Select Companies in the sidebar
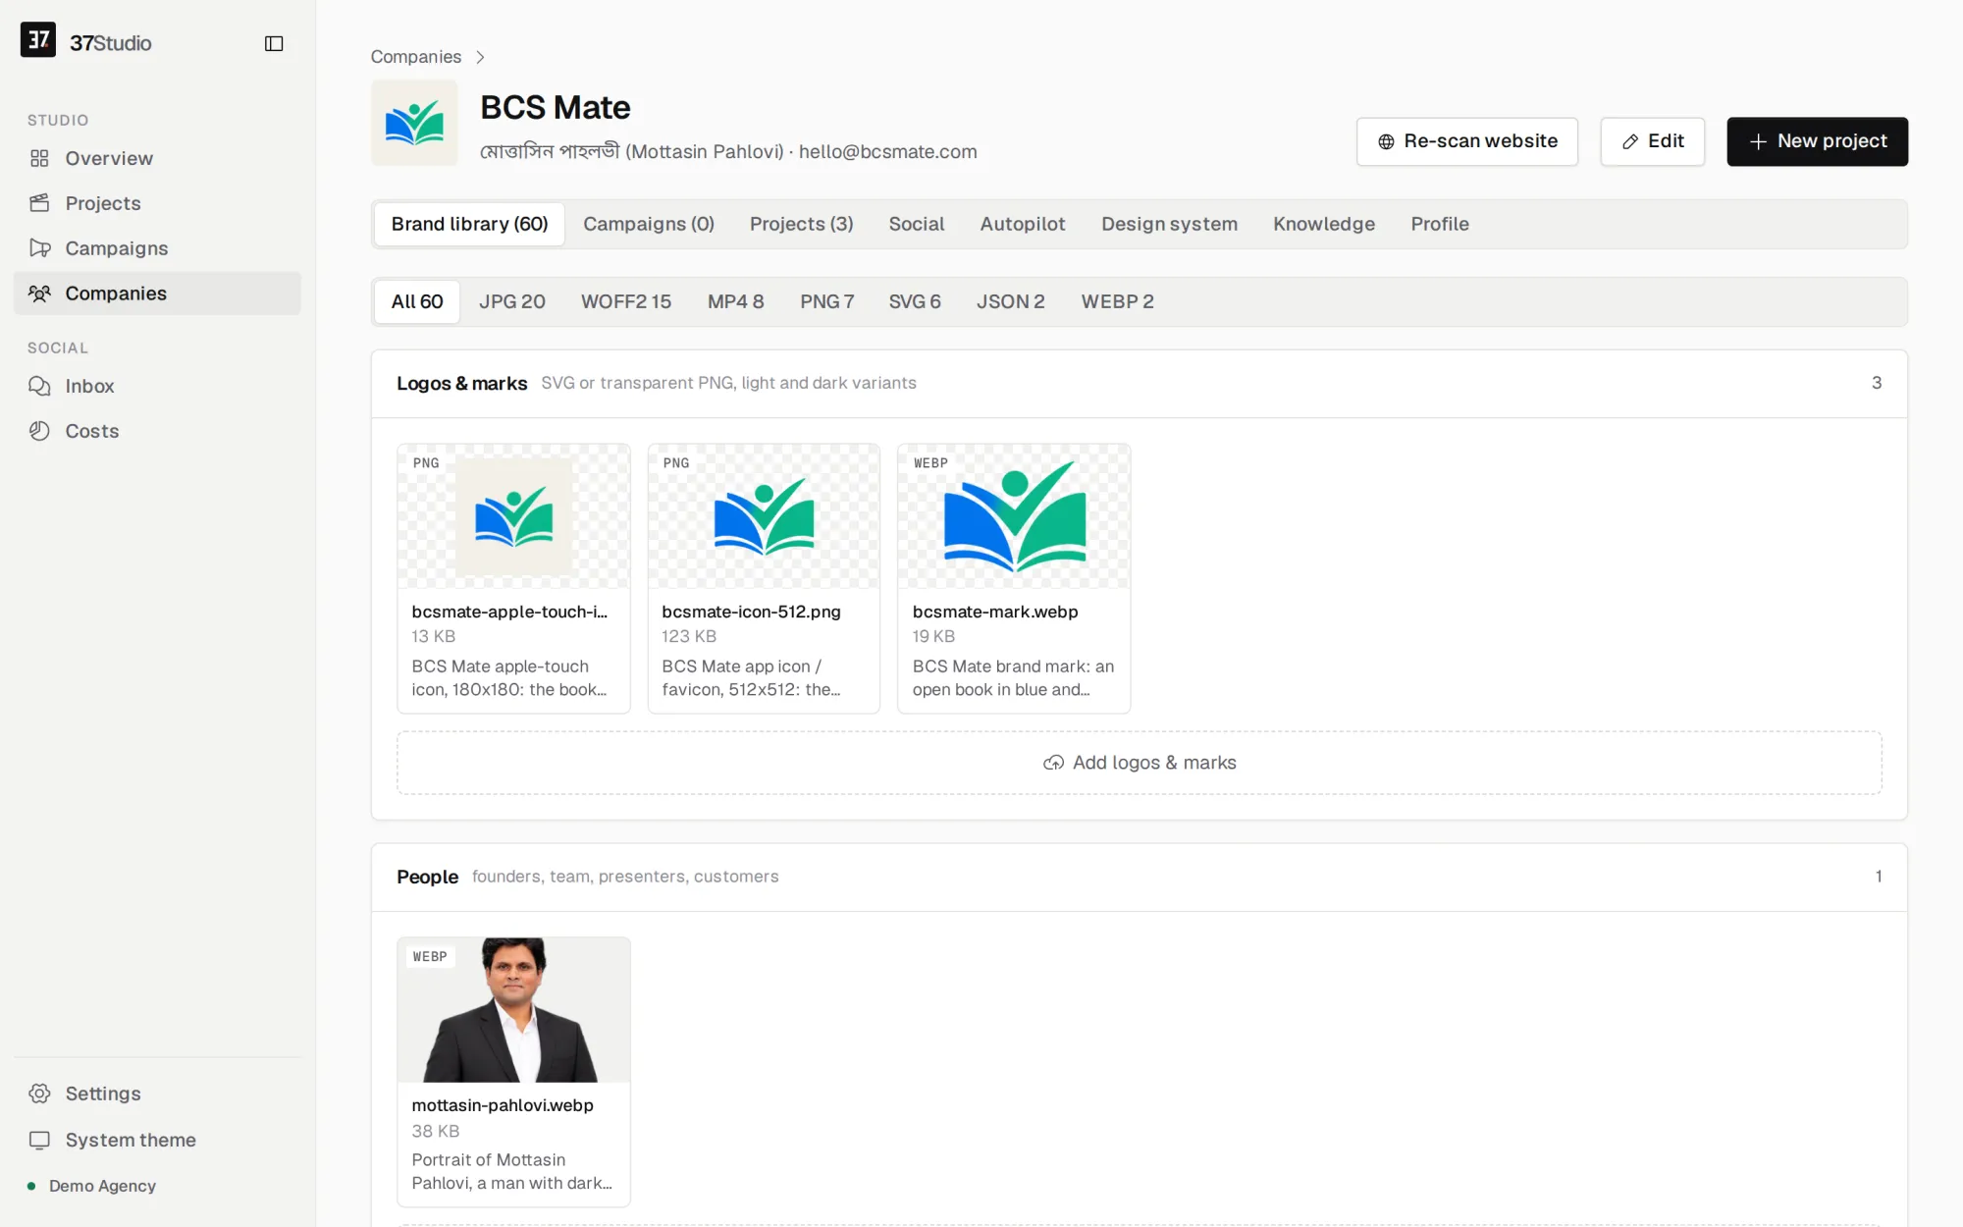Viewport: 1963px width, 1227px height. (157, 293)
